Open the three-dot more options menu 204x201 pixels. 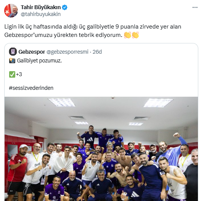(x=195, y=7)
